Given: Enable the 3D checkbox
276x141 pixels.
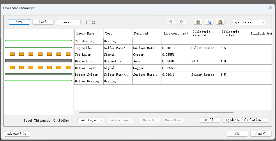Looking at the screenshot, I should (x=89, y=22).
